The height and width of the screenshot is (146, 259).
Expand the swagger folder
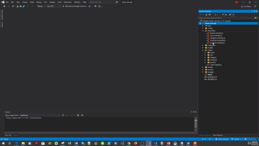click(203, 72)
